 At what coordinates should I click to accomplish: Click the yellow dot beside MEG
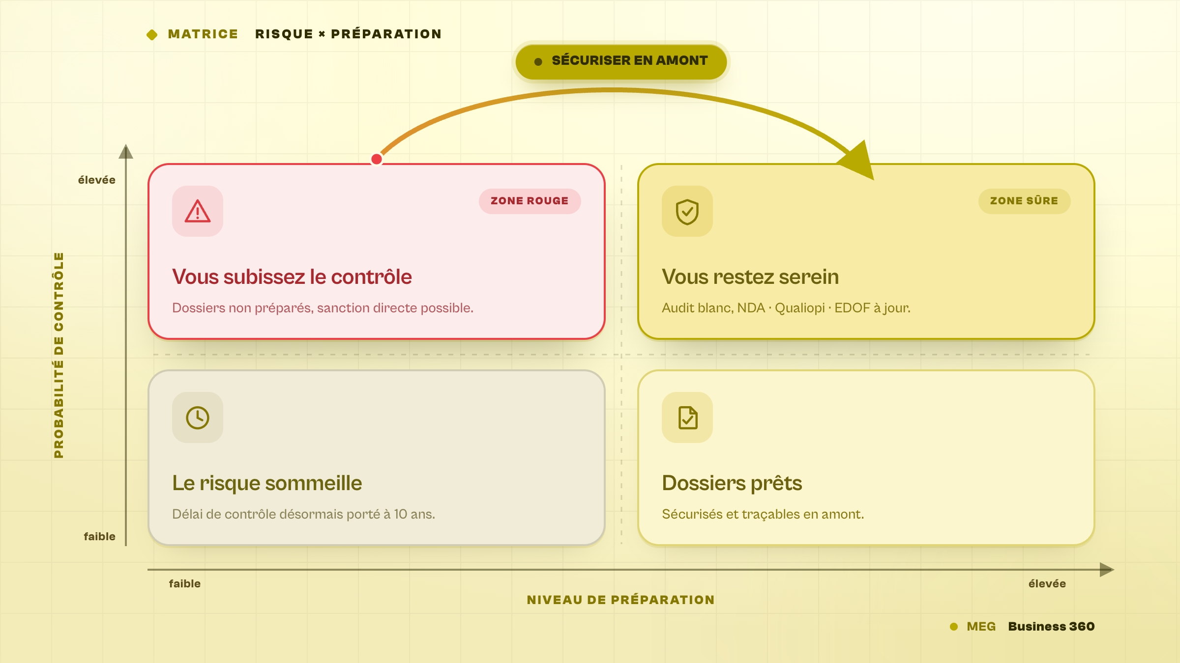954,627
